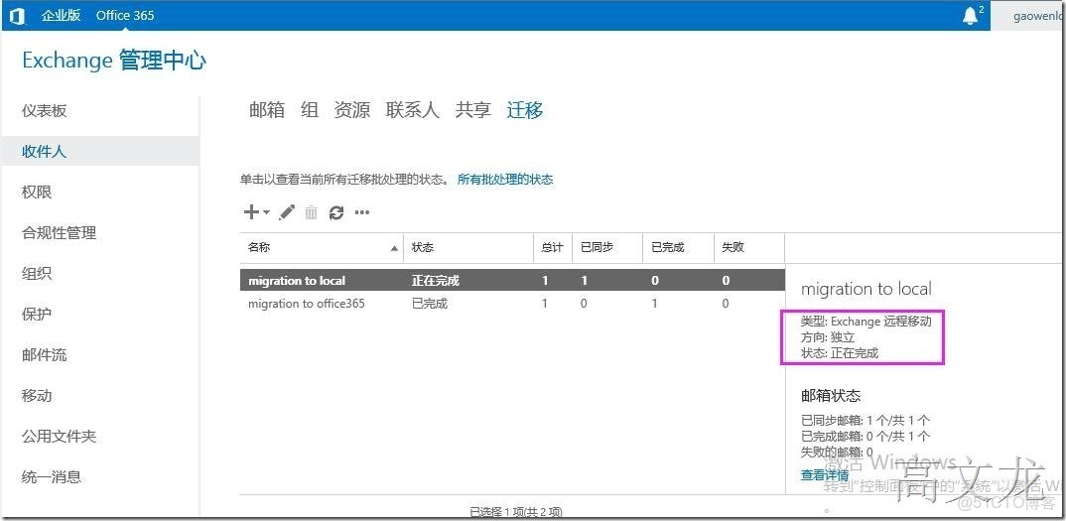Click the 已同步邮箱: 1 个/共 1 个 text
Image resolution: width=1066 pixels, height=521 pixels.
(x=866, y=421)
